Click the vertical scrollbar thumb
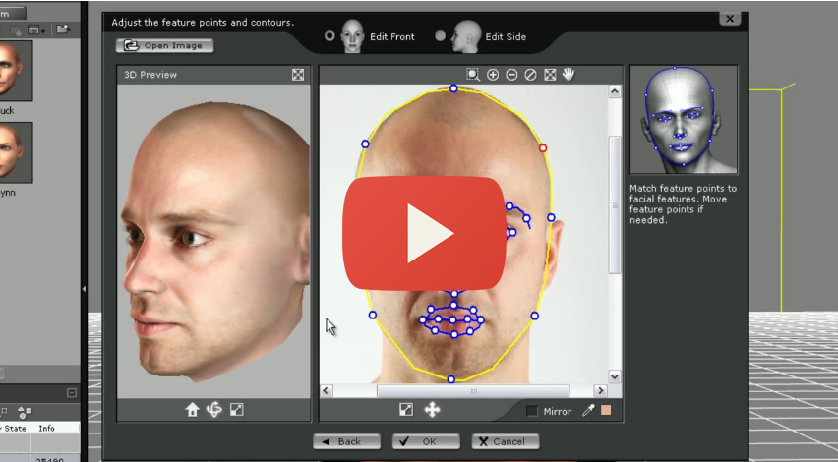838x462 pixels. (x=615, y=205)
